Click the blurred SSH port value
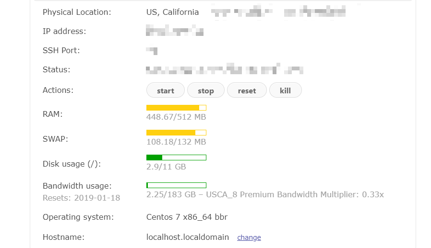 pyautogui.click(x=152, y=50)
